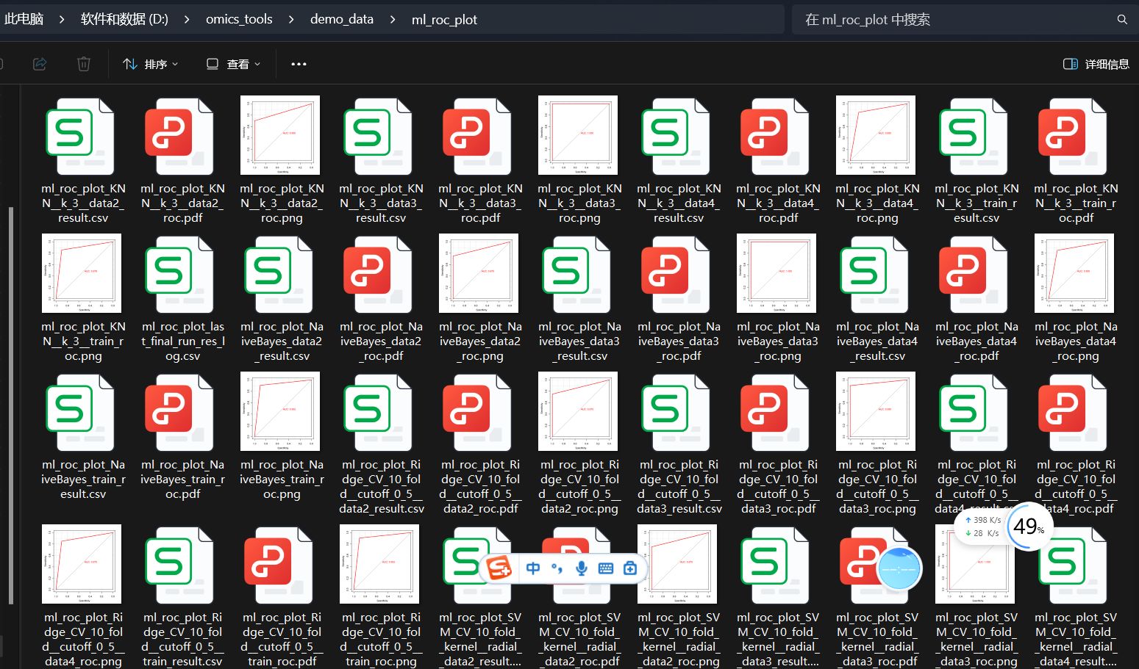Click the share icon in toolbar
The width and height of the screenshot is (1139, 669).
coord(40,64)
